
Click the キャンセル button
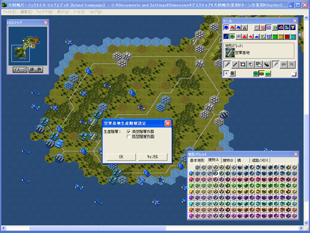[x=153, y=157]
